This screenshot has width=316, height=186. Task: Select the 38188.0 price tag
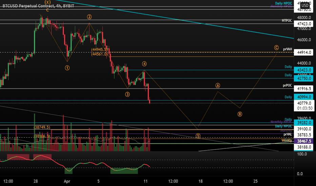pos(304,147)
